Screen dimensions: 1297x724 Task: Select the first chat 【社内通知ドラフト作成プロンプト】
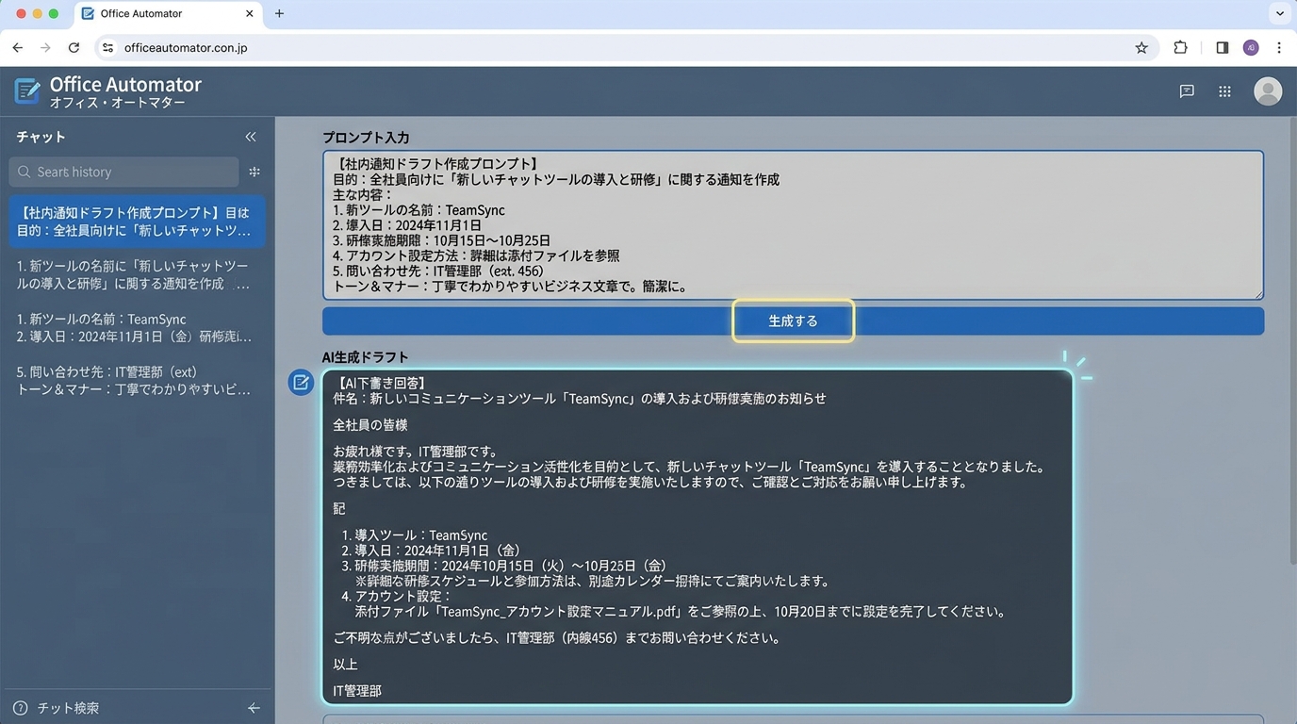tap(137, 222)
